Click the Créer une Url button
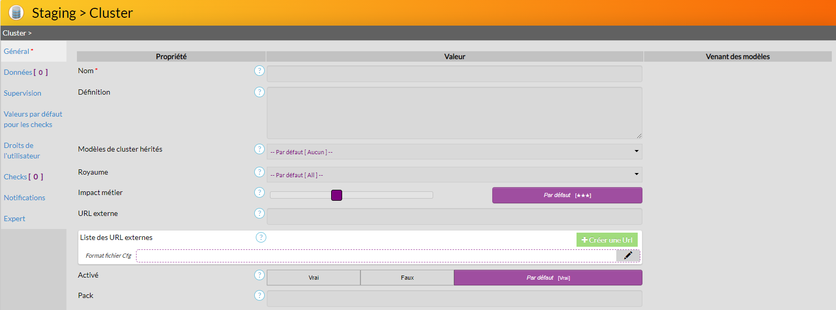Viewport: 836px width, 310px height. coord(607,240)
